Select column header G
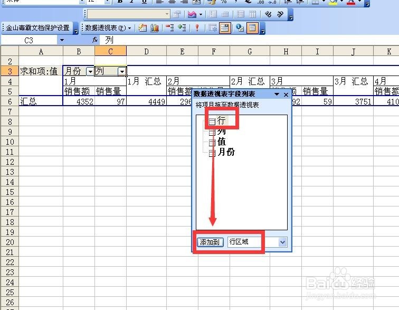This screenshot has width=399, height=310. tap(250, 52)
